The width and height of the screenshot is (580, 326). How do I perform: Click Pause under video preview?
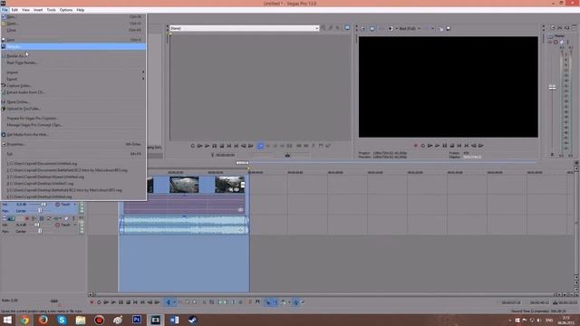(445, 146)
